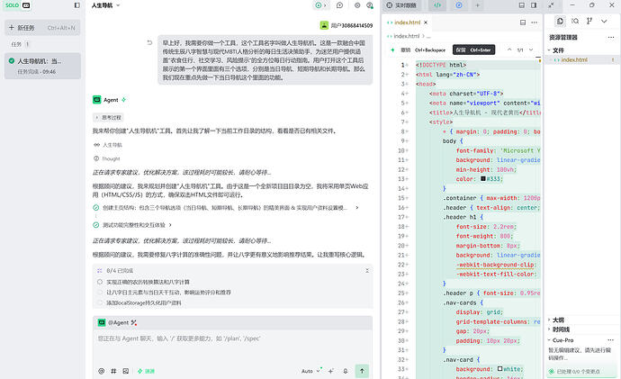The height and width of the screenshot is (379, 621).
Task: Open the 人生导航机 task entry in sidebar
Action: pyautogui.click(x=42, y=66)
